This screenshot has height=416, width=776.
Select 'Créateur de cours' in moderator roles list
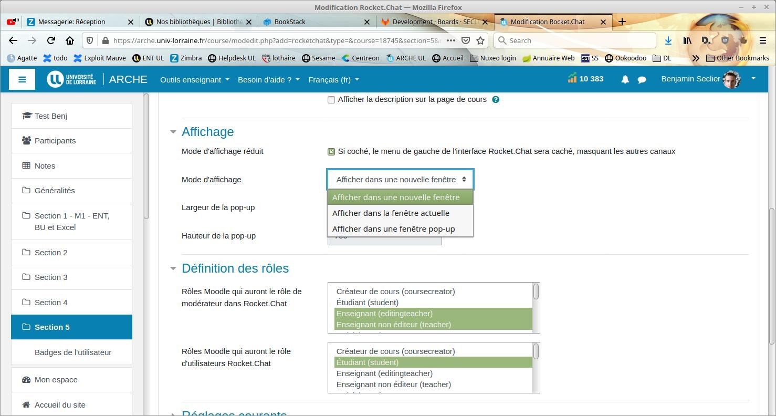395,292
